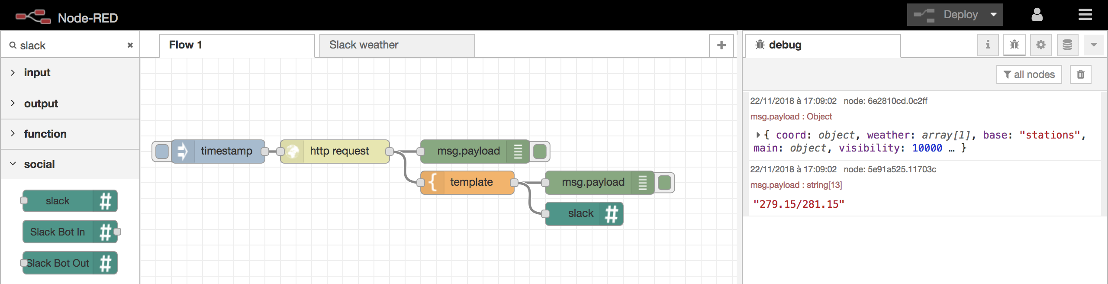
Task: Click the second debug message timestamp 17:09:02
Action: [793, 169]
